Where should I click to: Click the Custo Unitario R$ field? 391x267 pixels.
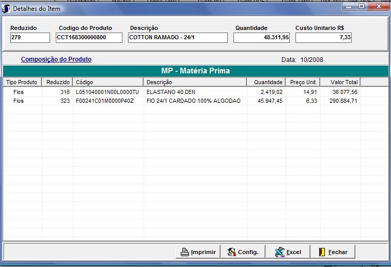[323, 38]
